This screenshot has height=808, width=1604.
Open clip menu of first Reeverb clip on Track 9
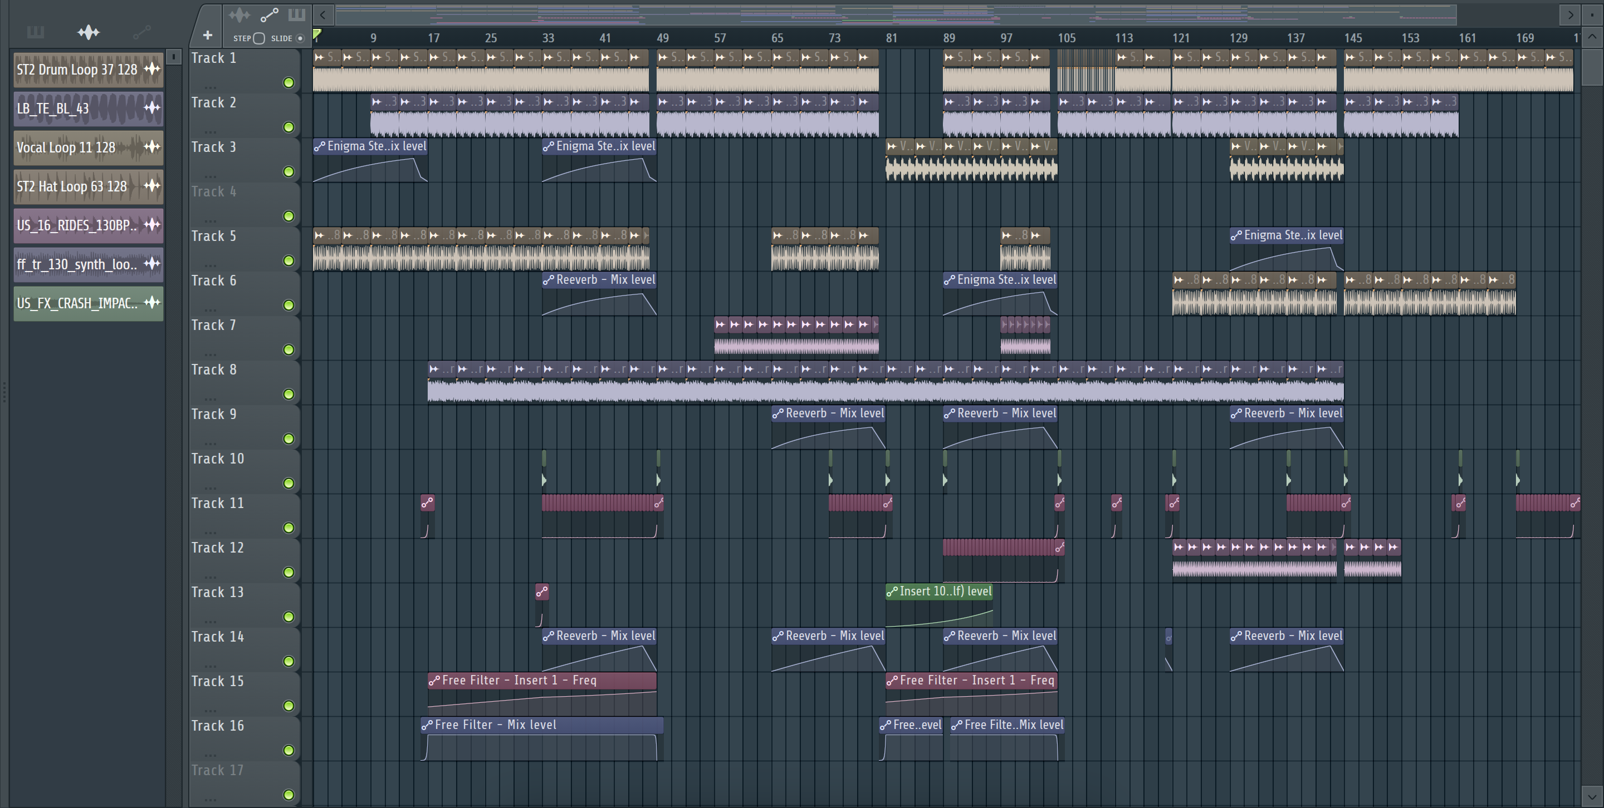[777, 413]
